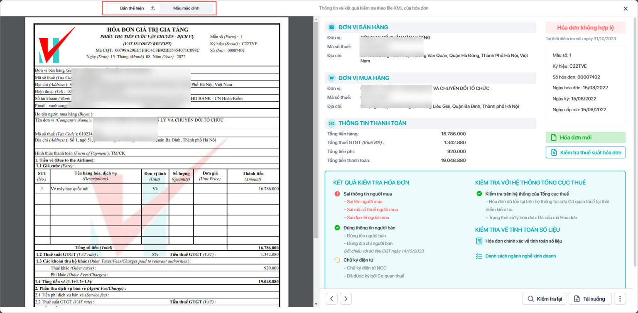Click the Sai mã số thuế người mua line
The image size is (638, 313).
[371, 210]
